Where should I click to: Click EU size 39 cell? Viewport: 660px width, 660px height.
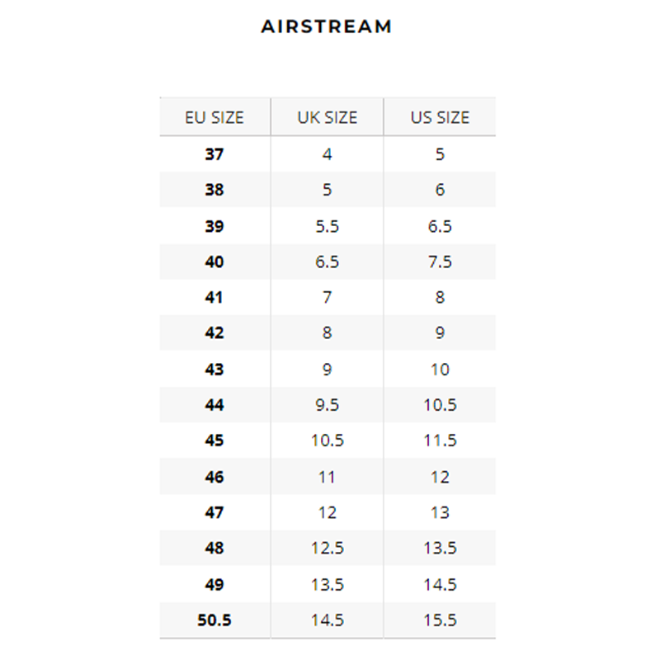click(x=214, y=226)
